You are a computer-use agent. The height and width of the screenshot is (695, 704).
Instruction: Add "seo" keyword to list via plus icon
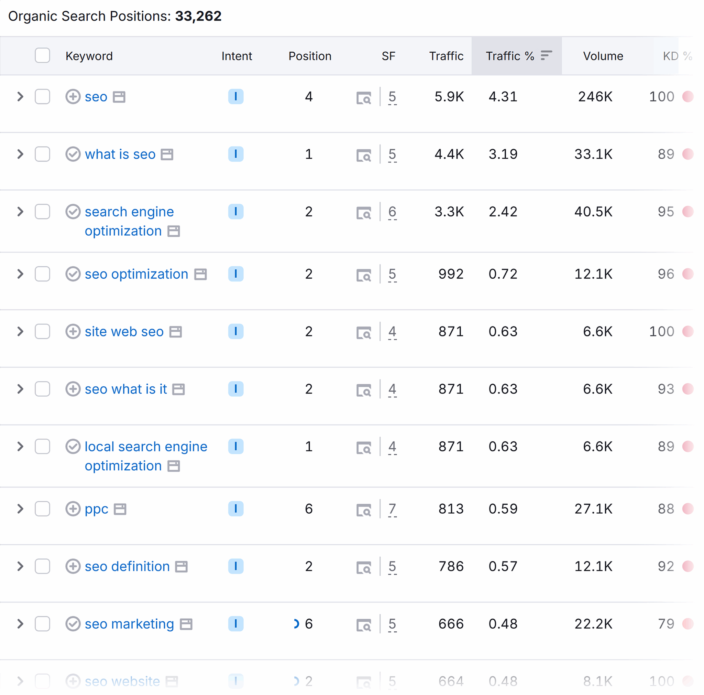(x=73, y=97)
